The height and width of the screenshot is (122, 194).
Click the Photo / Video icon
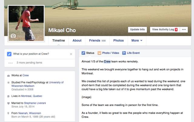[x=99, y=53]
